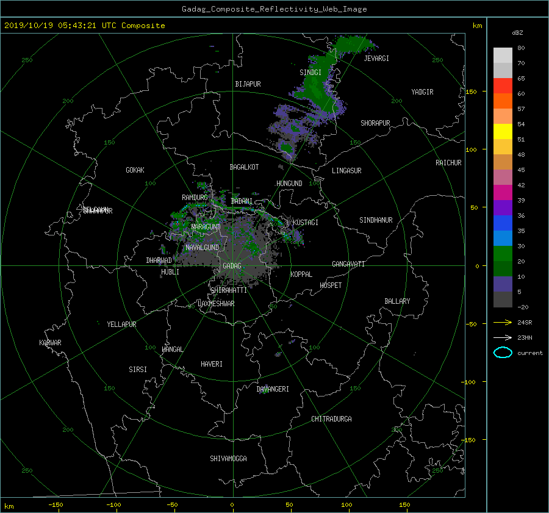Click the KOPPAL city label
The height and width of the screenshot is (513, 549).
pos(301,274)
